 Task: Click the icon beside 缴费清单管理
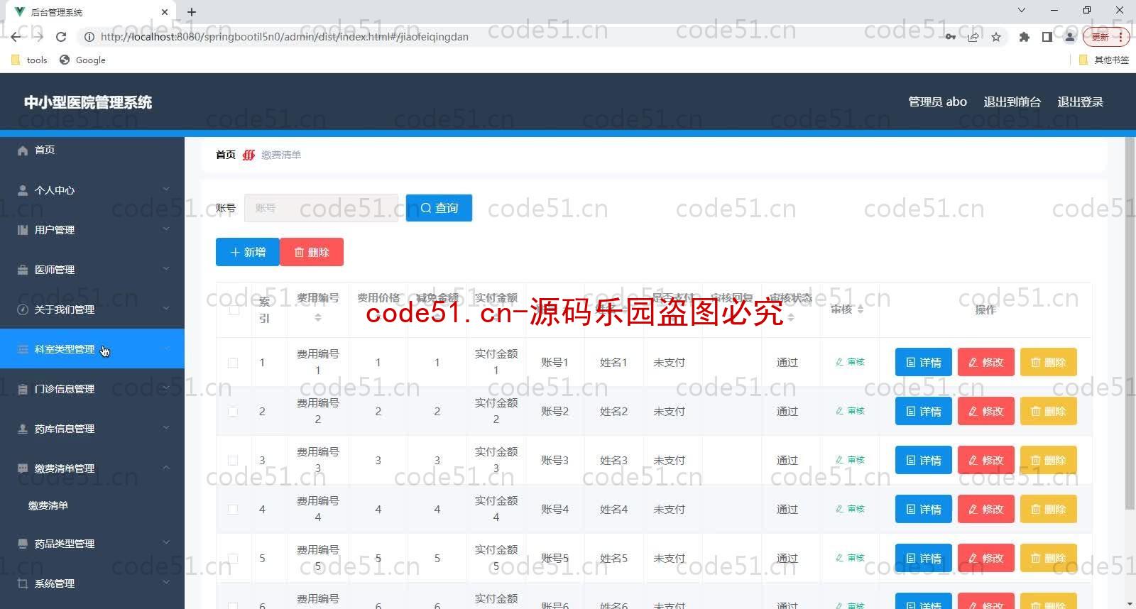tap(23, 468)
